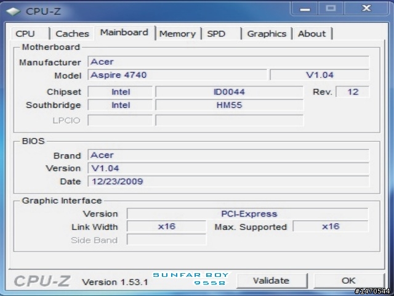This screenshot has height=296, width=394.
Task: Click the Link Width x16 value
Action: coord(167,226)
